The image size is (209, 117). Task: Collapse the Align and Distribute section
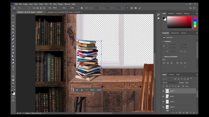(x=163, y=57)
